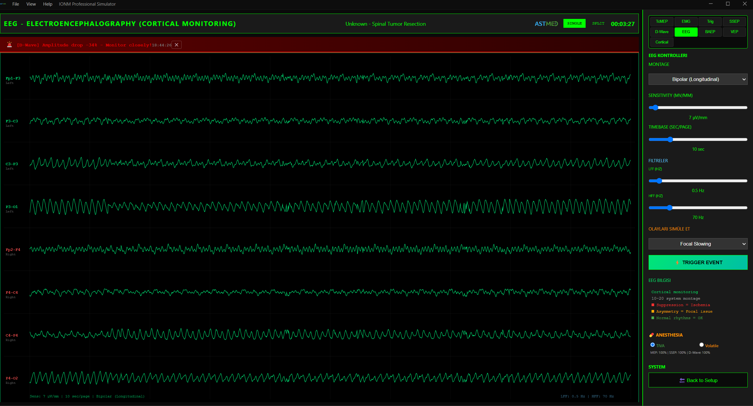Select the TcMEP modality button
Viewport: 753px width, 406px height.
tap(661, 21)
